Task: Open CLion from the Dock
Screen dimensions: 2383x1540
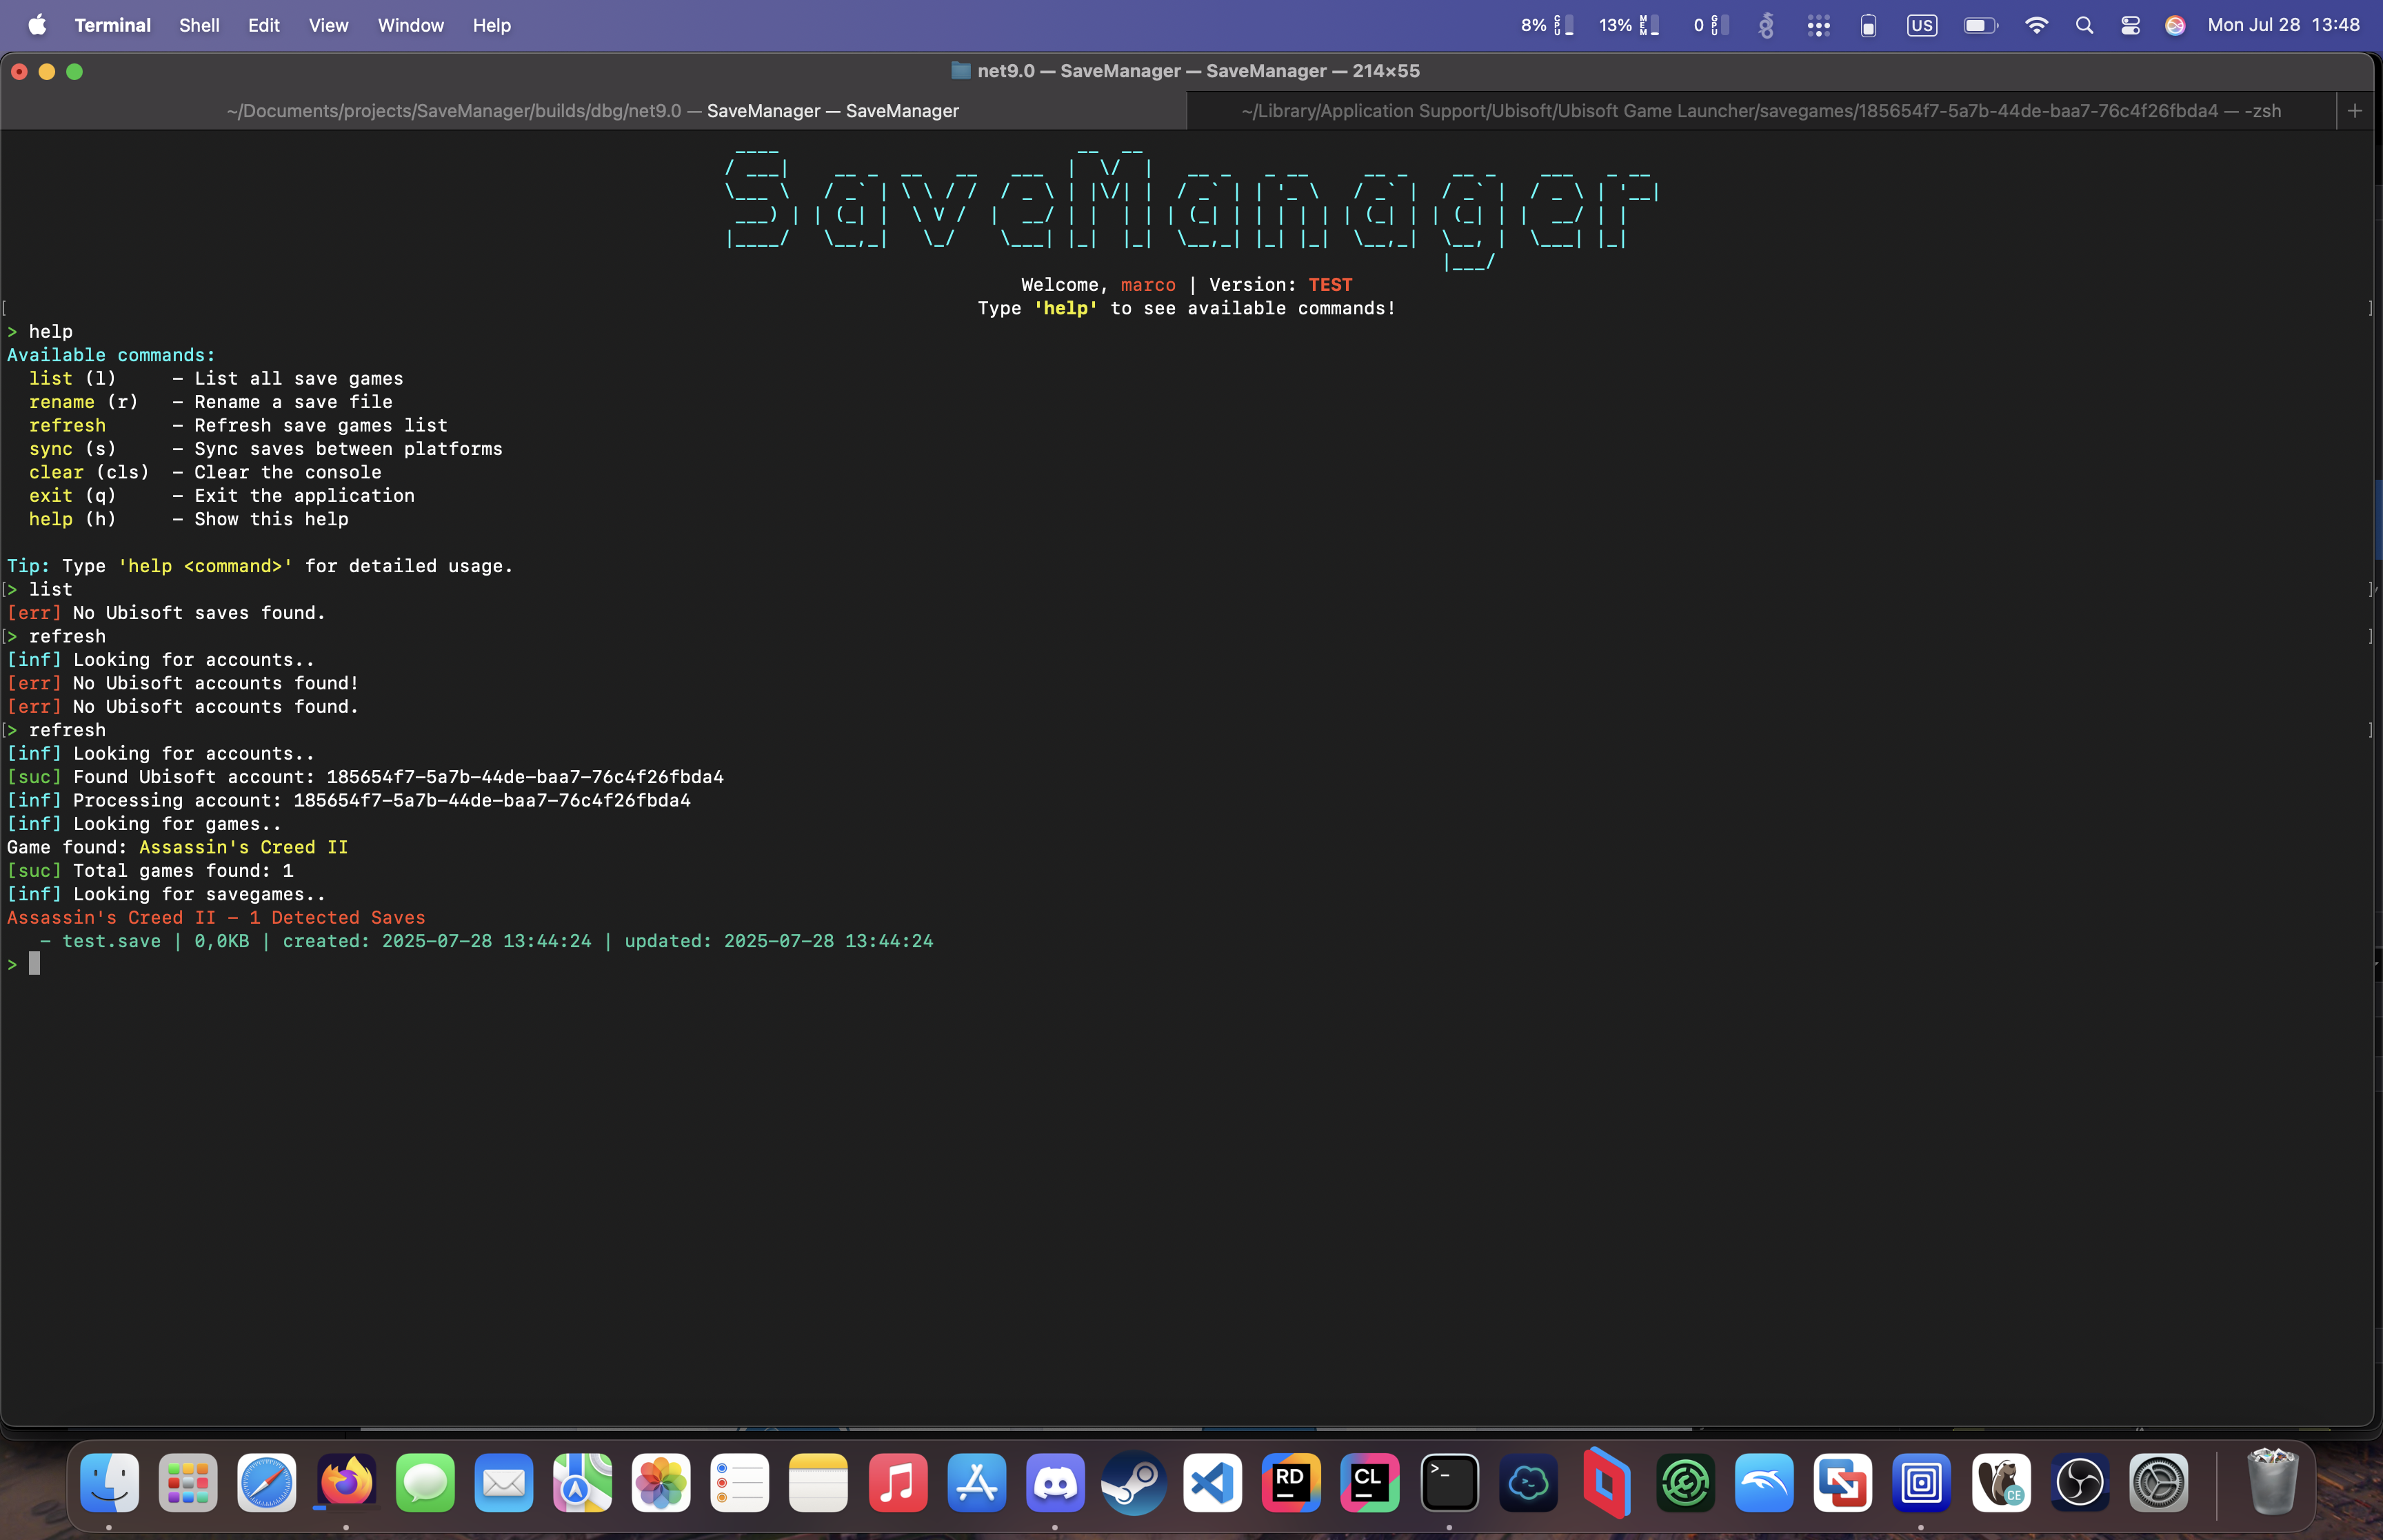Action: [x=1371, y=1482]
